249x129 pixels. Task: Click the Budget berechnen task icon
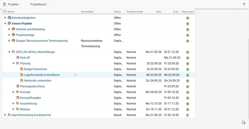coord(22,69)
